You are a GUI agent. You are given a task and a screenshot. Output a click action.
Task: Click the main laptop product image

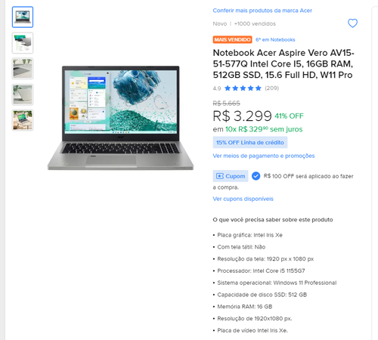point(120,118)
